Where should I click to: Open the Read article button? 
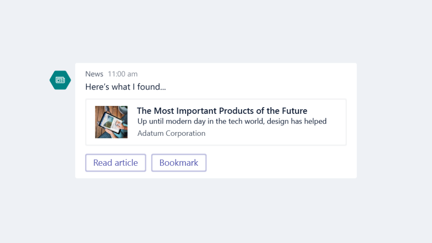tap(116, 162)
